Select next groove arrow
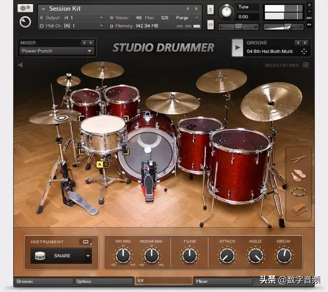328x292 pixels. pos(305,43)
